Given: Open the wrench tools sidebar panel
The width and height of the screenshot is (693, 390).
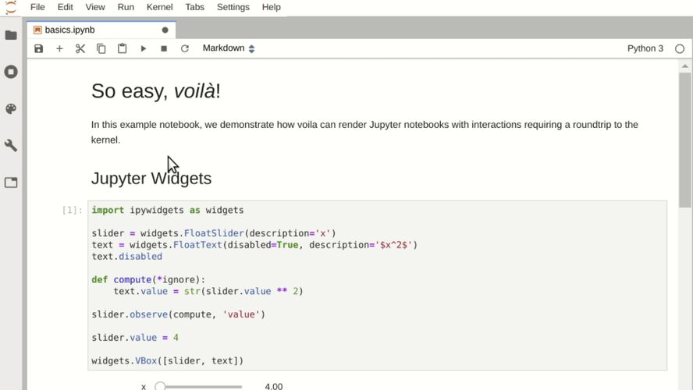Looking at the screenshot, I should (11, 146).
